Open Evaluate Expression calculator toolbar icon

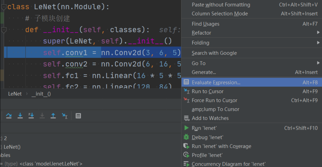click(x=78, y=116)
